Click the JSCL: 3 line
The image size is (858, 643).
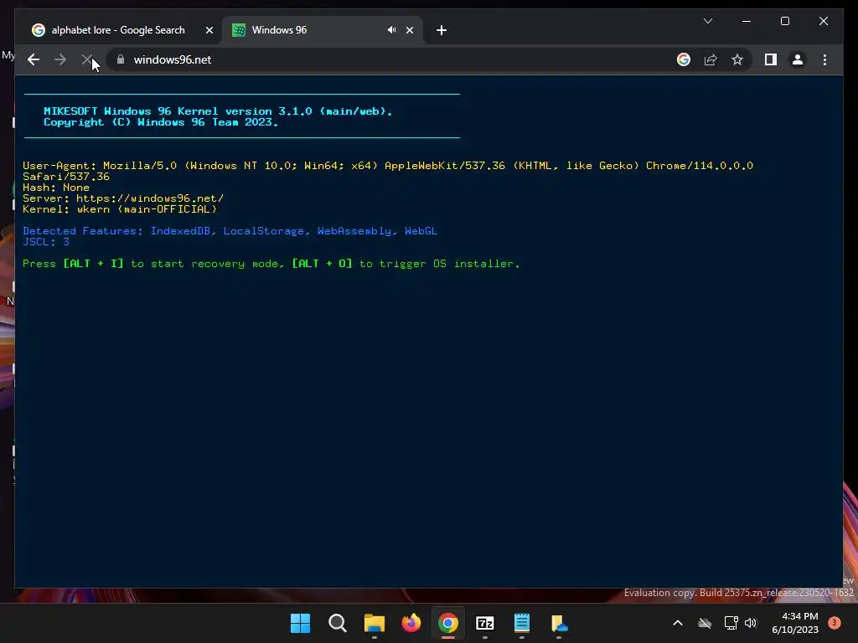[46, 242]
